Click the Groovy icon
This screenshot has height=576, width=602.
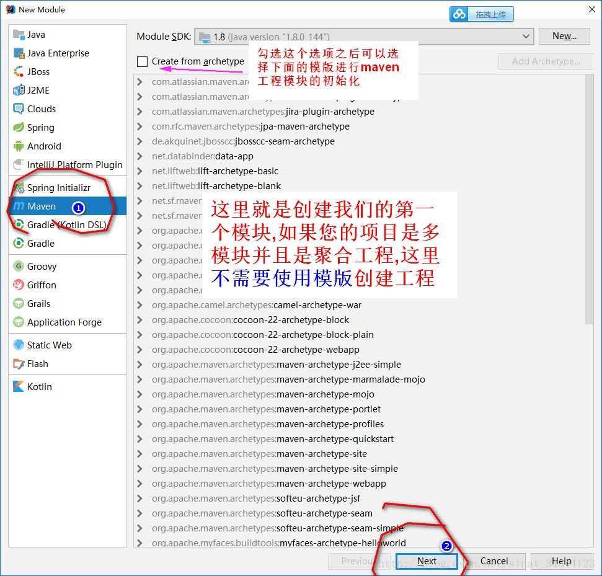(x=19, y=266)
